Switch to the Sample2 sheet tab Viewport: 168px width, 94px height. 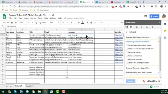[x=29, y=86]
